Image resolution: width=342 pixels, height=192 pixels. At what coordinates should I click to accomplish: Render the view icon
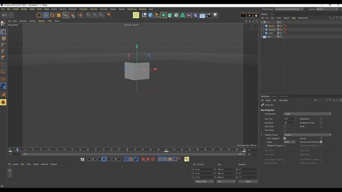pos(243,15)
